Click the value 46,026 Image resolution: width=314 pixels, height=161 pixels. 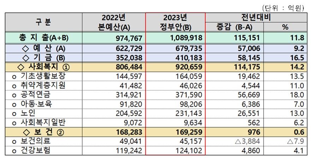pyautogui.click(x=191, y=86)
